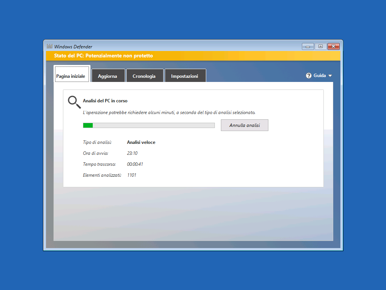Click the 'Ora di avvio:' label
386x290 pixels.
(x=95, y=153)
